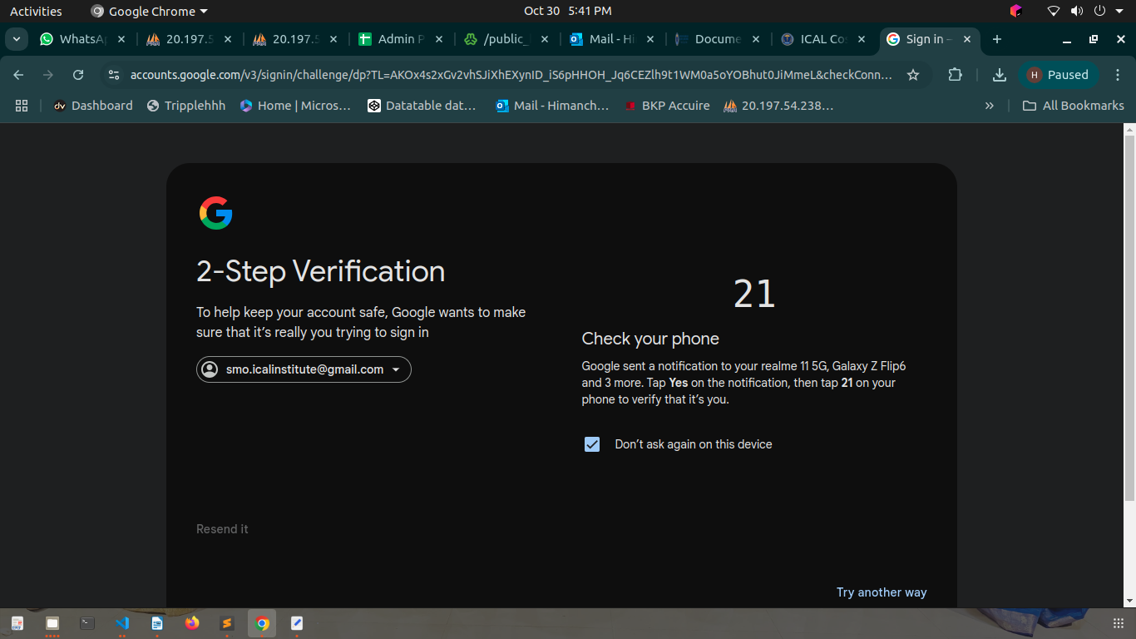
Task: Open Chrome three-dot menu
Action: point(1118,75)
